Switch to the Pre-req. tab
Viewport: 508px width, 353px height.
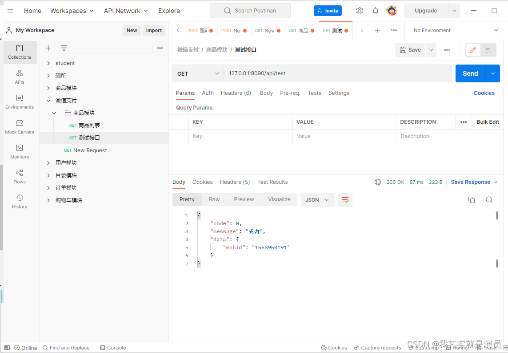[x=290, y=93]
